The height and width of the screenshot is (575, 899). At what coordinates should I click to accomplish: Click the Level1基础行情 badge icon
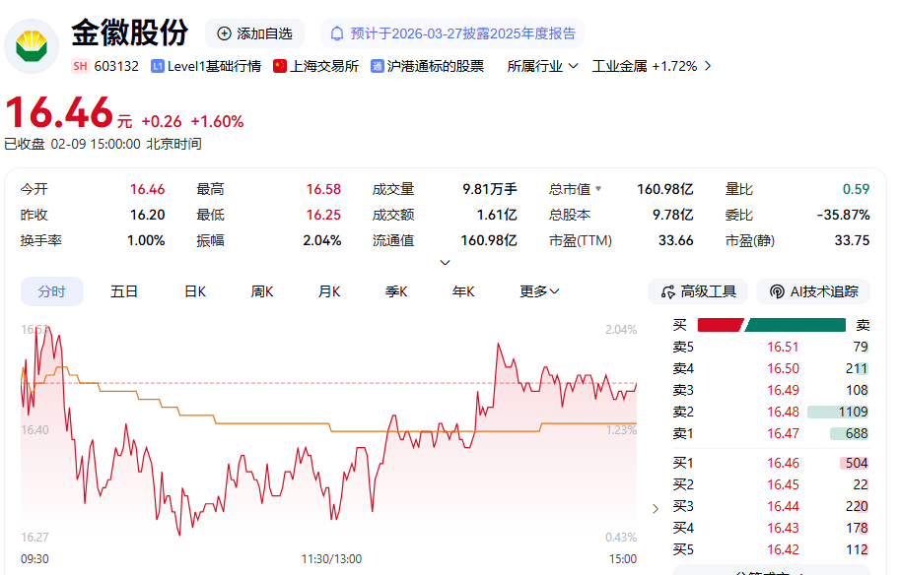(158, 67)
